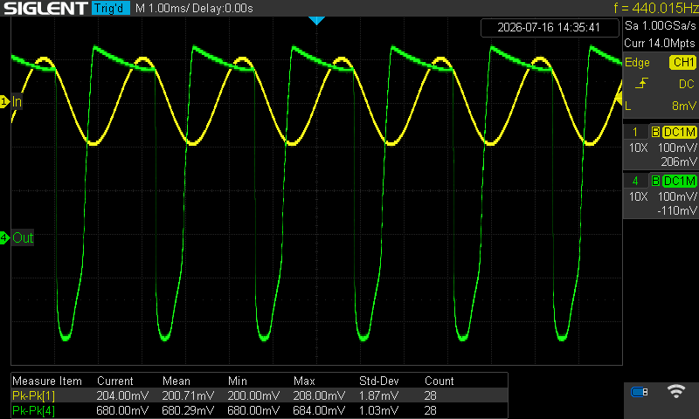Viewport: 699px width, 419px height.
Task: Click Pk-Pk[1] std-dev value 1.87mV
Action: [x=378, y=395]
